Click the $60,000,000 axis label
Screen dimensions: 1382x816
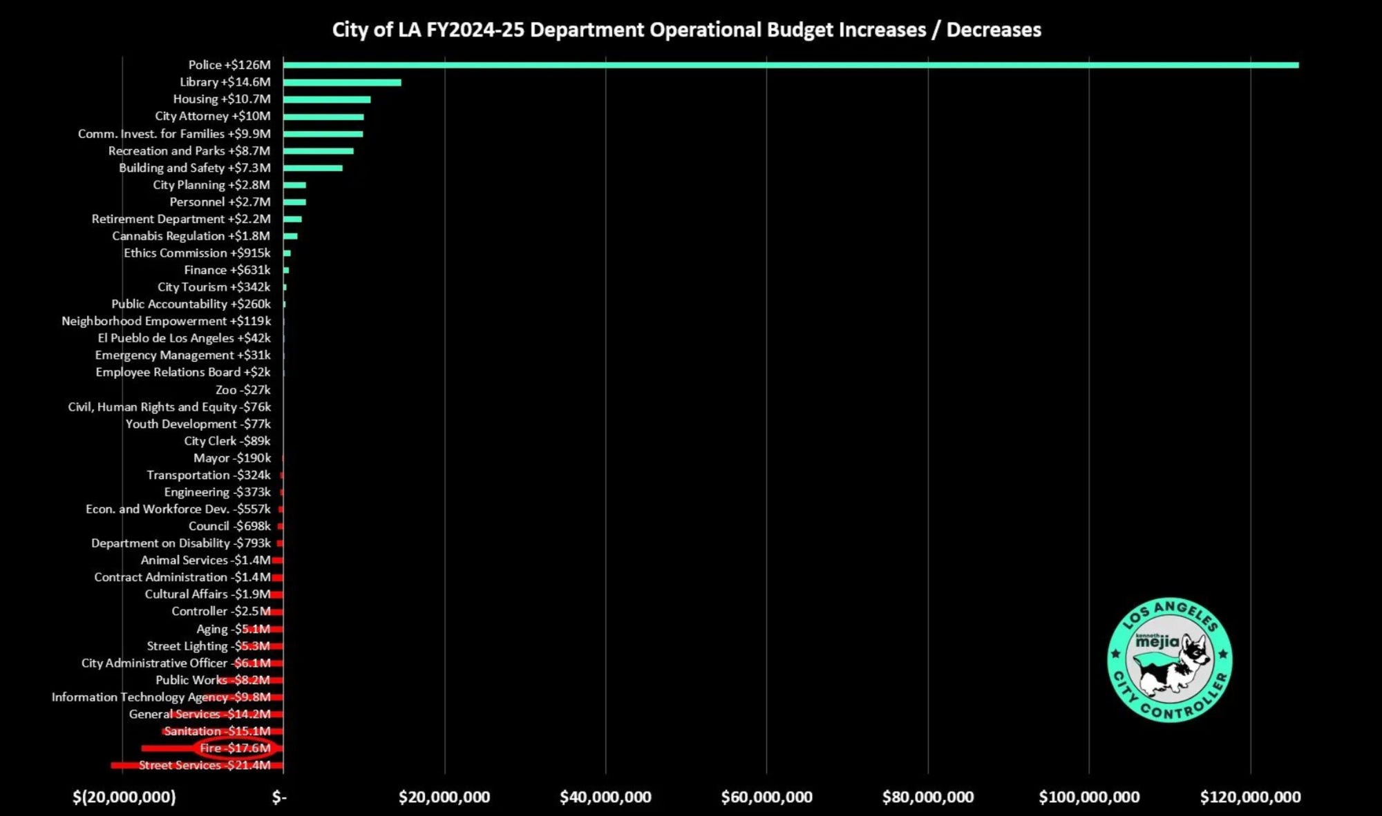coord(766,797)
